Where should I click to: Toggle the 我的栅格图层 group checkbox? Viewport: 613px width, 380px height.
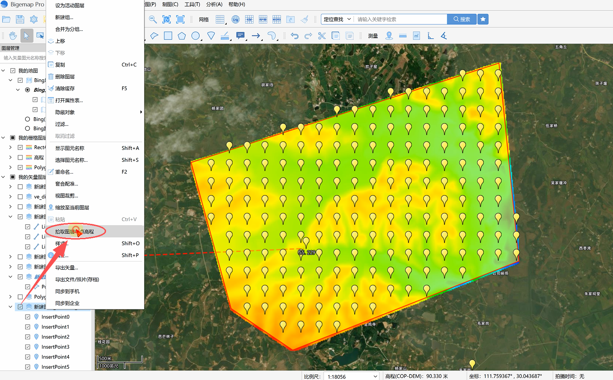(13, 138)
